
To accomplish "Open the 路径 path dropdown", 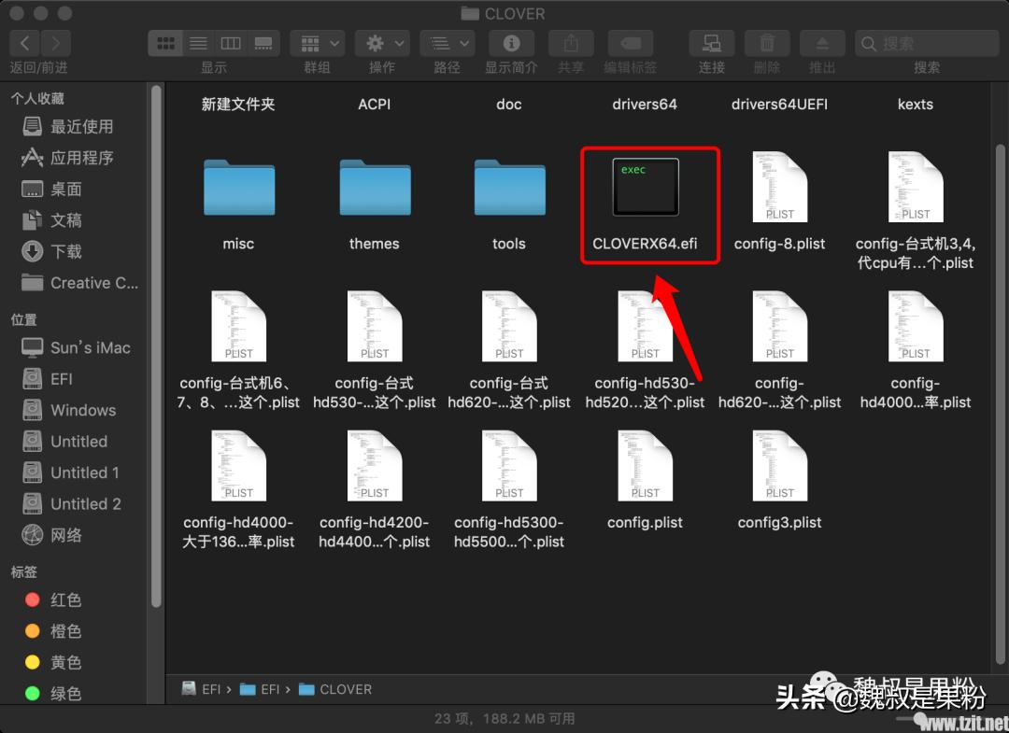I will pyautogui.click(x=448, y=43).
